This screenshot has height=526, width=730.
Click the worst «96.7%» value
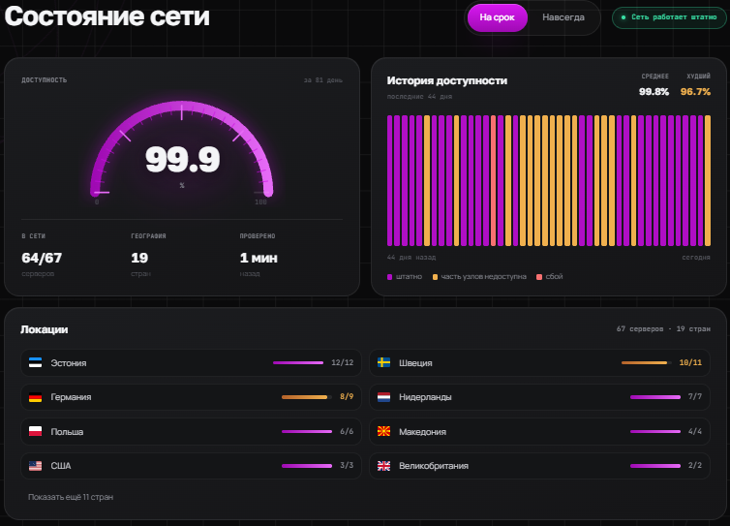coord(695,92)
